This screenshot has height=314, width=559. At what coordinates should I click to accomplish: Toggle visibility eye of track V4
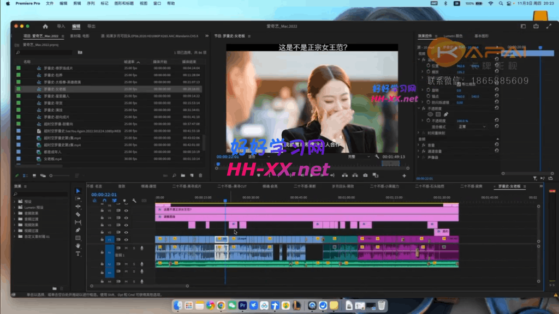tap(126, 218)
